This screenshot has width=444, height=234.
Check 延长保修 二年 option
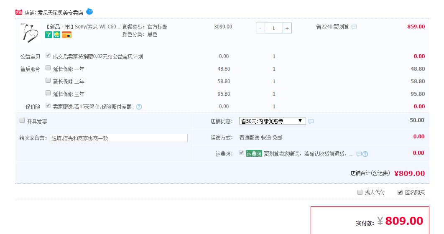[48, 80]
